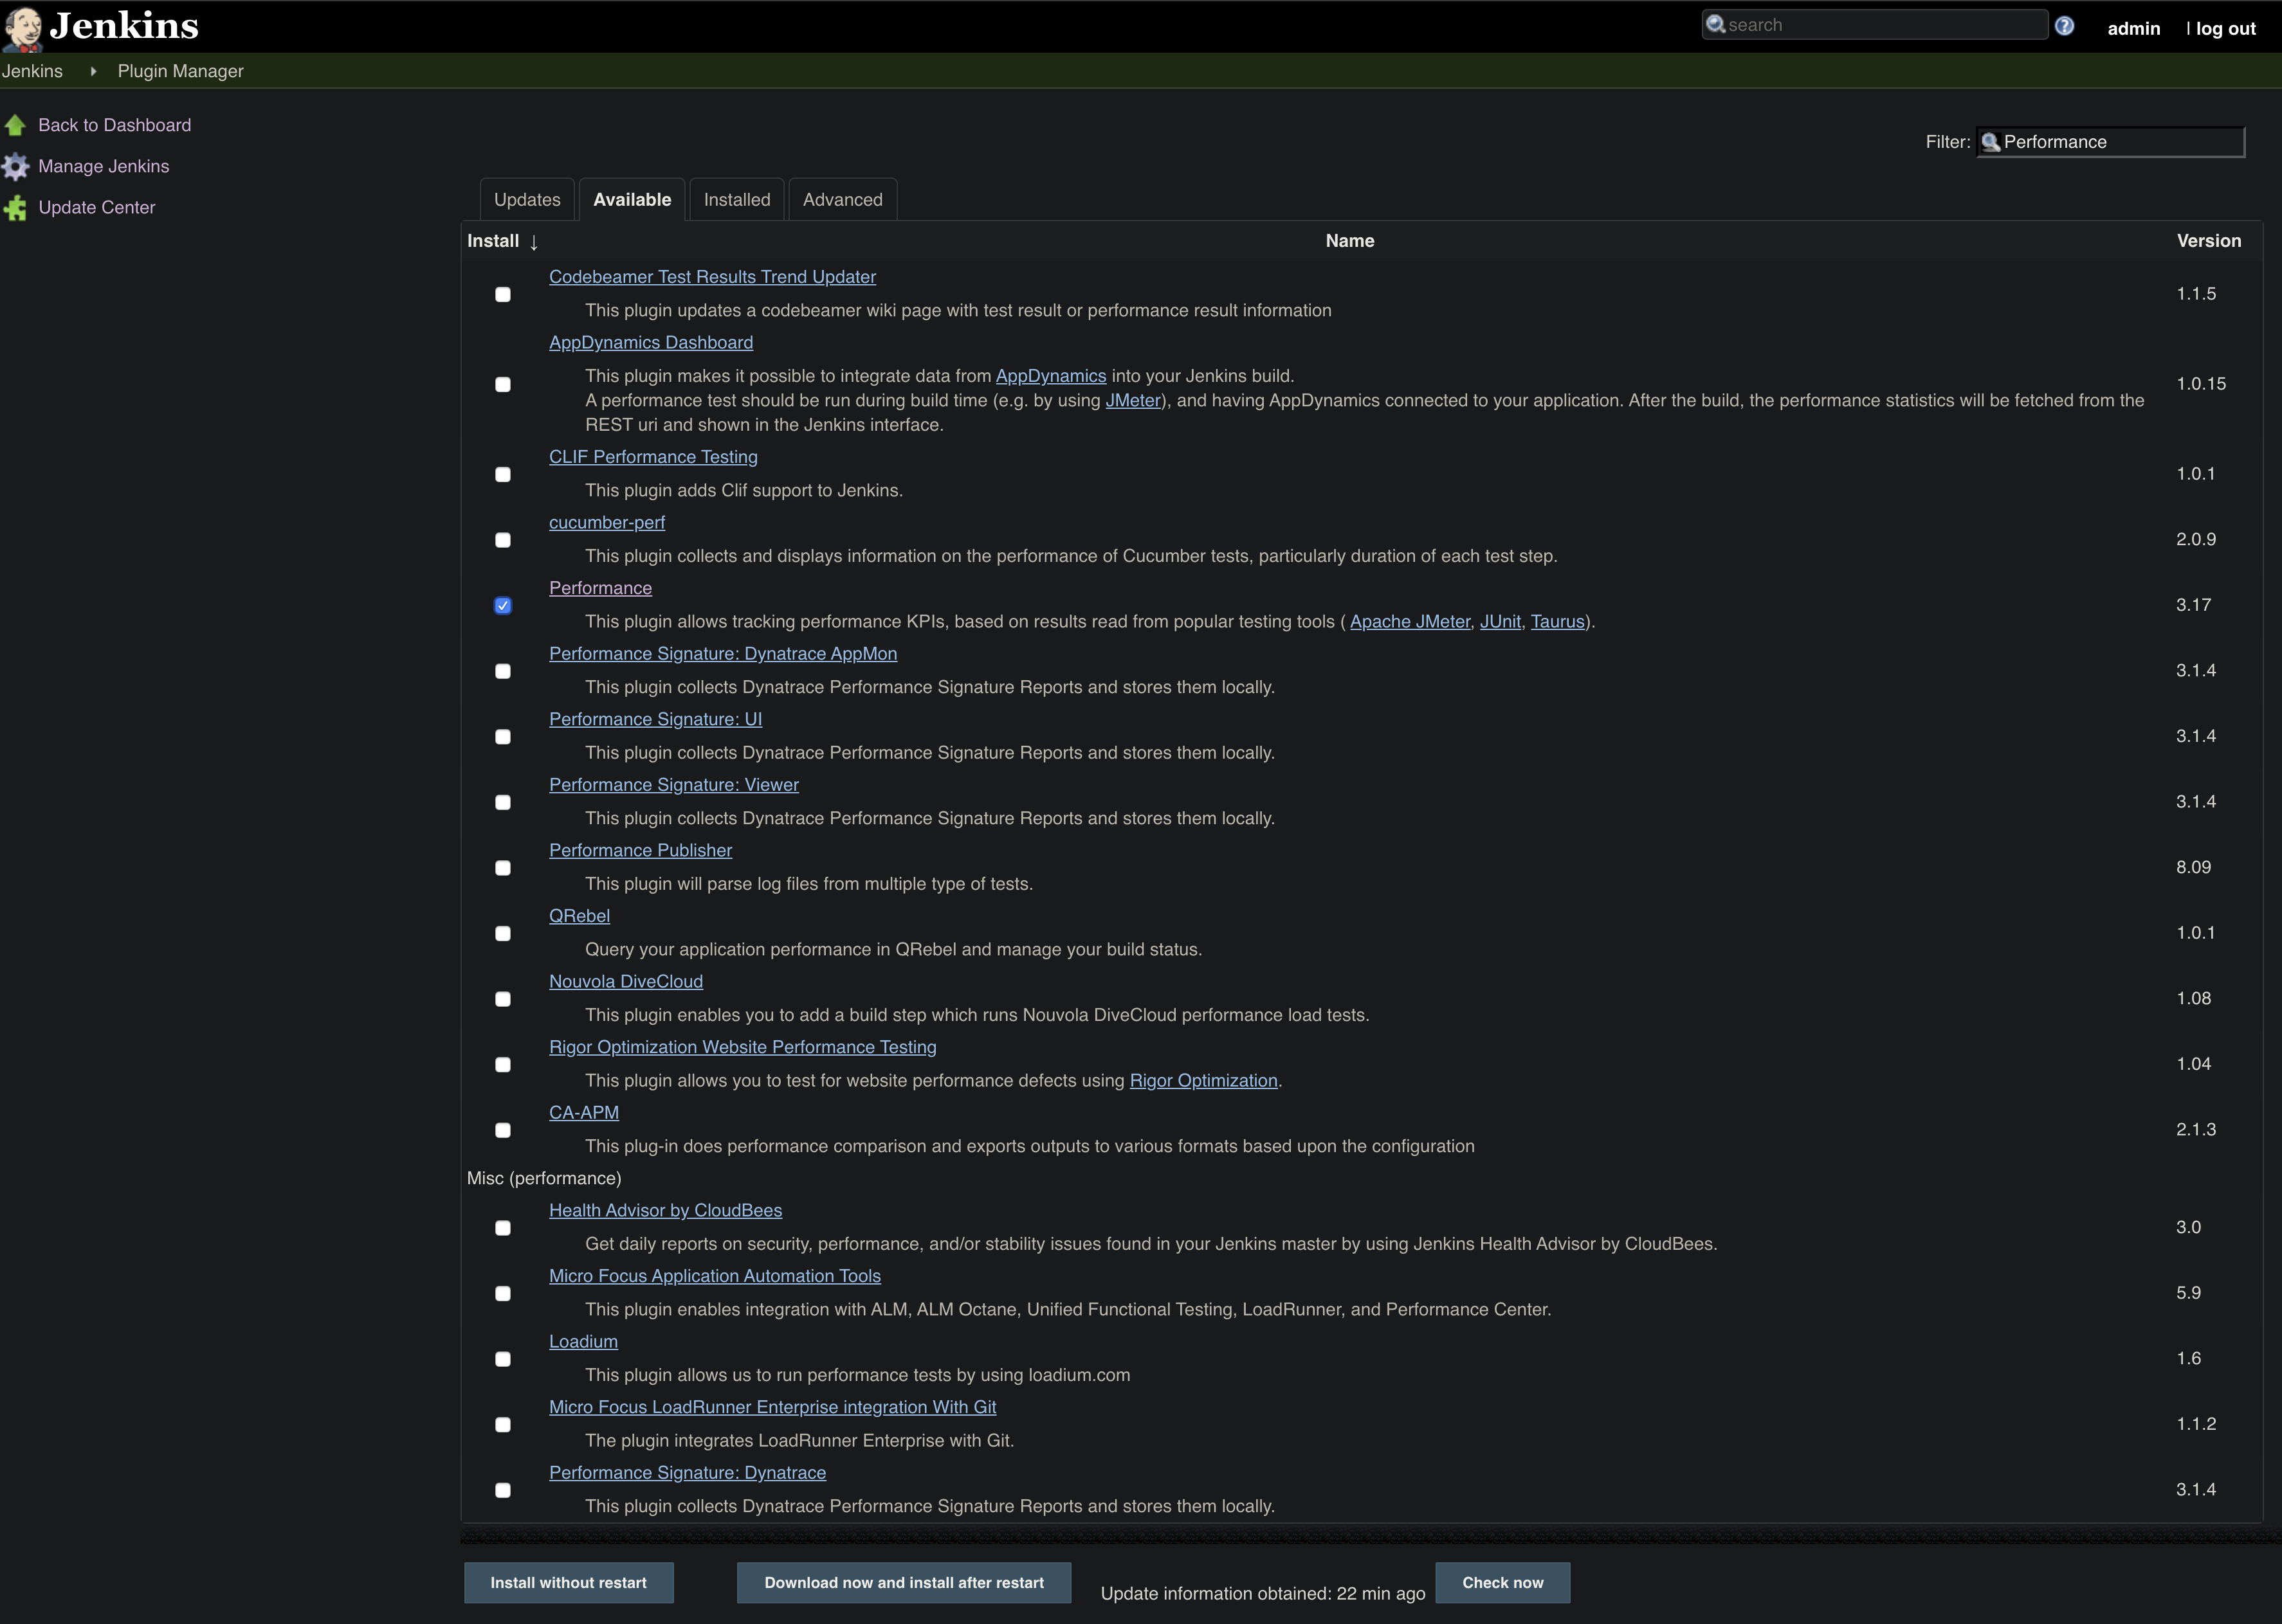
Task: Check Micro Focus Application Automation Tools box
Action: point(503,1294)
